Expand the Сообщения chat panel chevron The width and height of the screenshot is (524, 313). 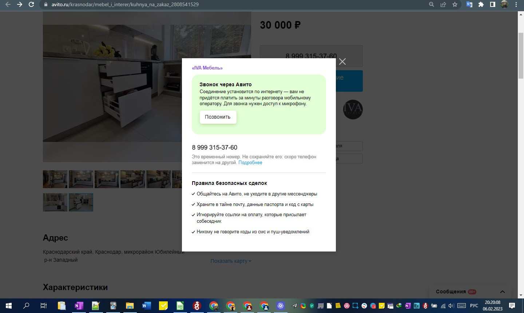click(x=503, y=292)
